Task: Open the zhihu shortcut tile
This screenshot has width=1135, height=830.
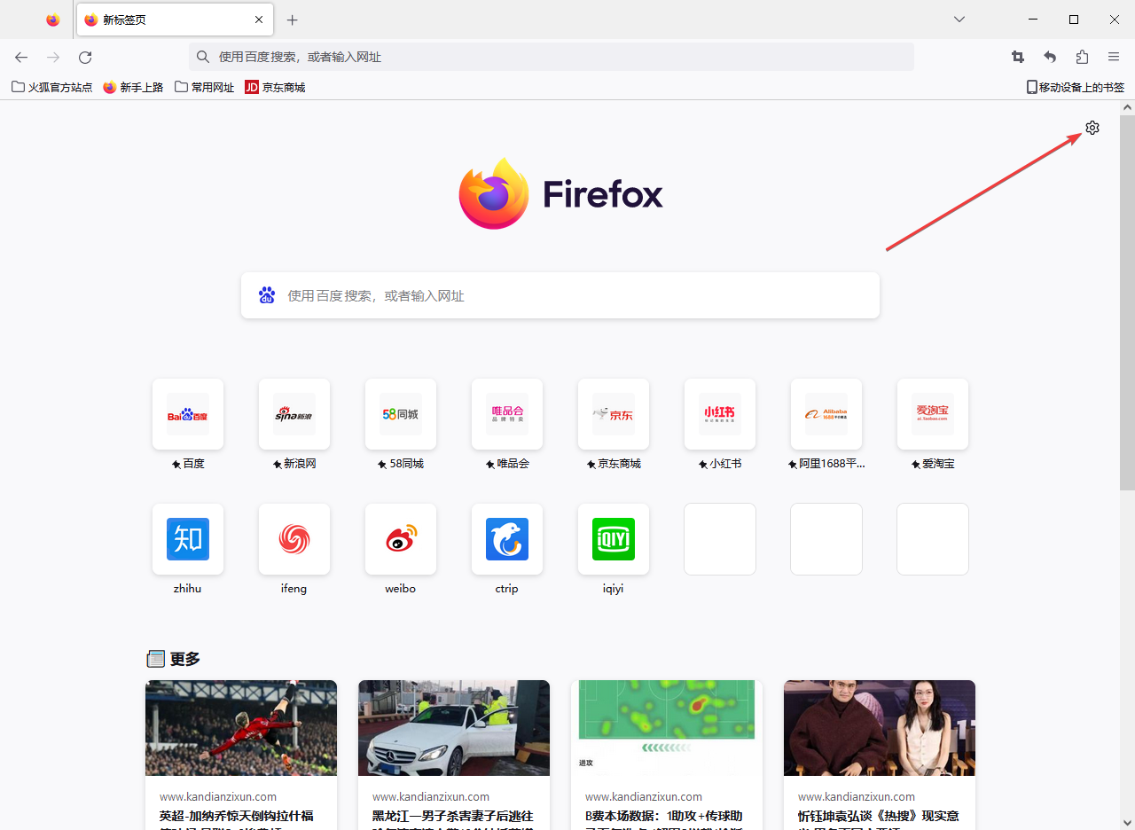Action: click(187, 538)
